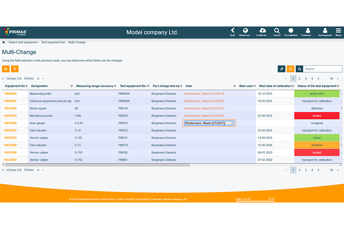Open the Customer icon in header
344x229 pixels.
[x=307, y=32]
